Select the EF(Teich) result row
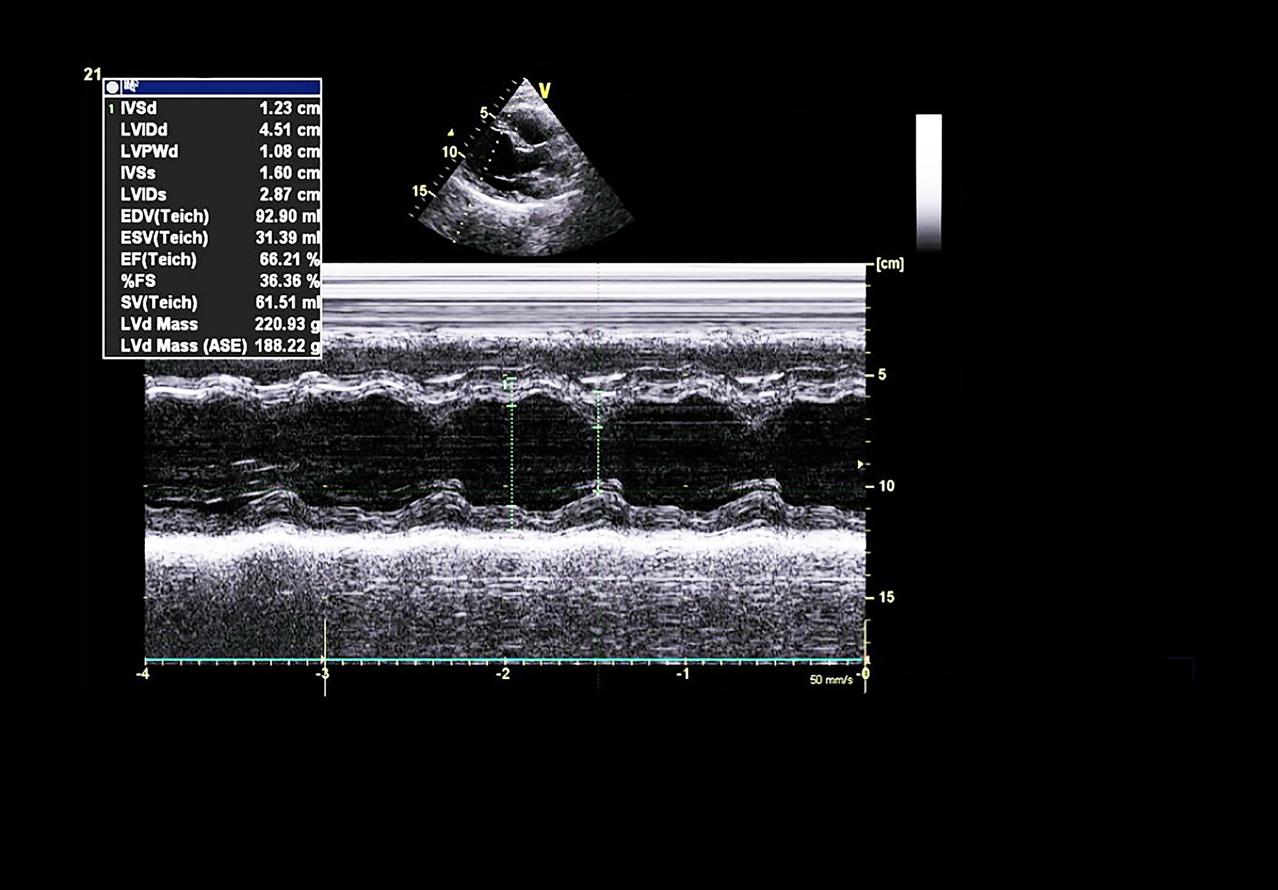The width and height of the screenshot is (1278, 890). point(212,259)
